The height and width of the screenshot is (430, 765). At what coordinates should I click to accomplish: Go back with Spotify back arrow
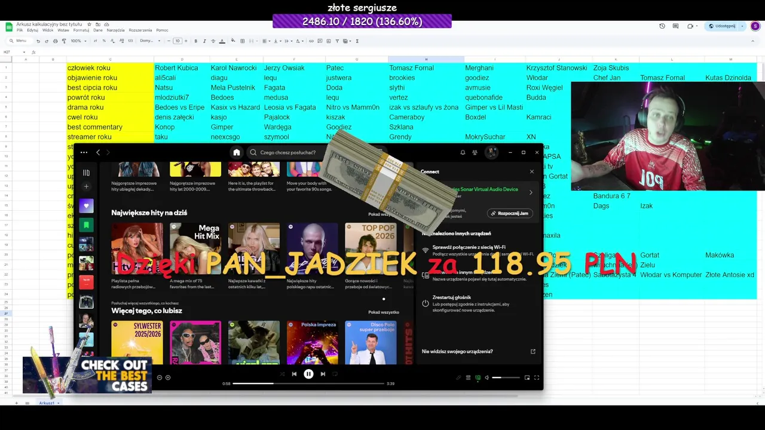pos(98,152)
